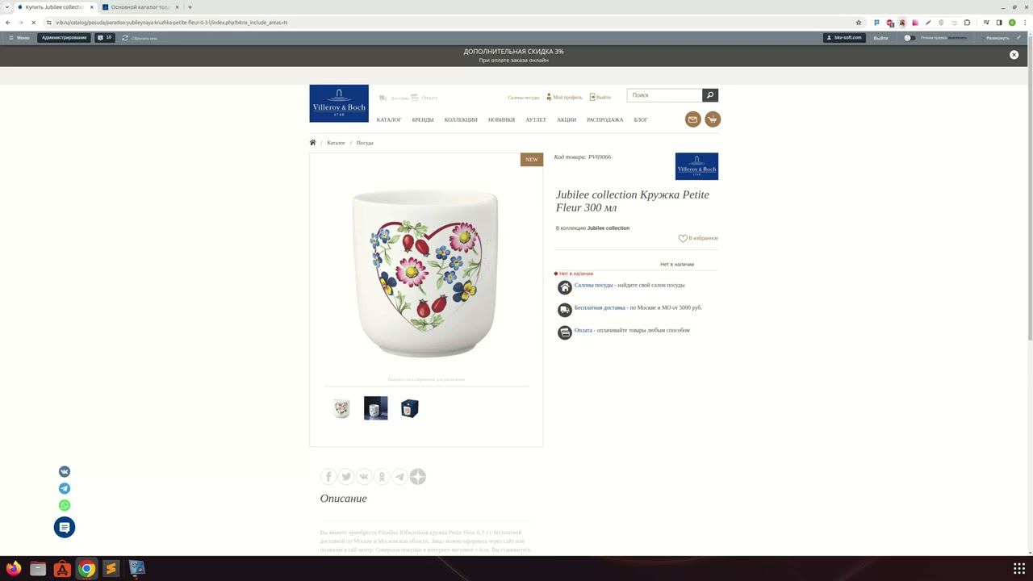Viewport: 1033px width, 581px height.
Task: Click Бесплатная доставка link
Action: (600, 307)
